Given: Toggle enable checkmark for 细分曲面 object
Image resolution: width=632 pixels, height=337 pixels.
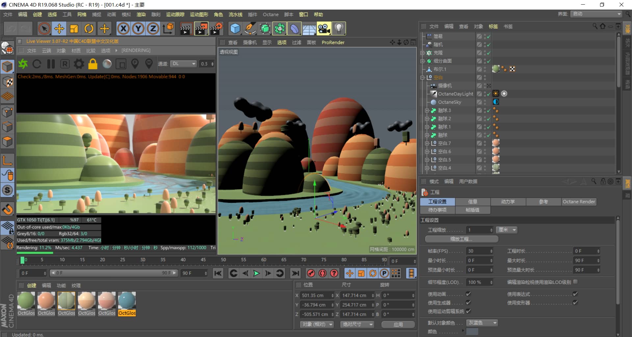Looking at the screenshot, I should (x=488, y=61).
